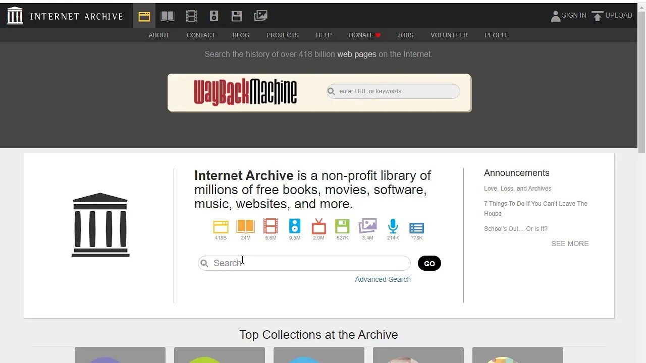Click the UPLOAD text link
Image resolution: width=646 pixels, height=363 pixels.
[619, 16]
